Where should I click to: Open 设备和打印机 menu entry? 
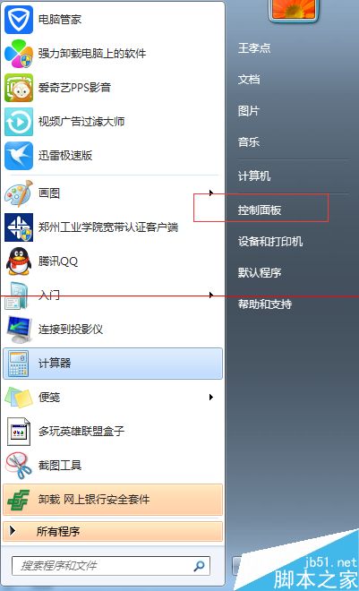270,241
